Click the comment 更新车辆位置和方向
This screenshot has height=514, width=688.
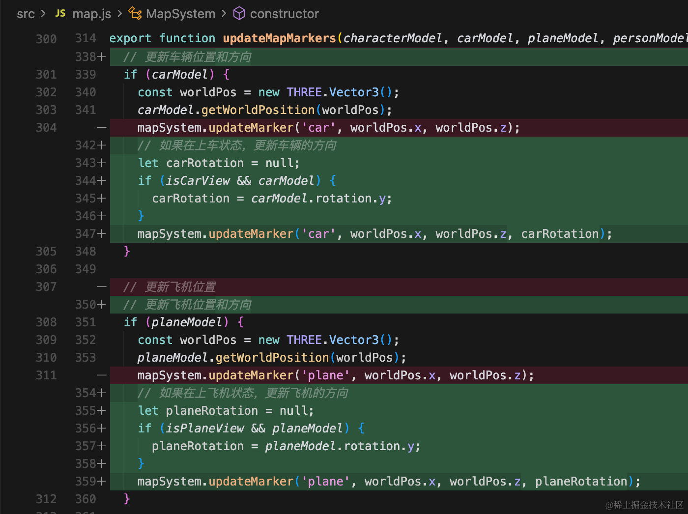coord(187,57)
